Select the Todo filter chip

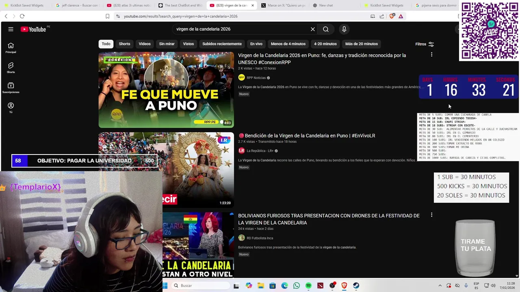coord(106,44)
